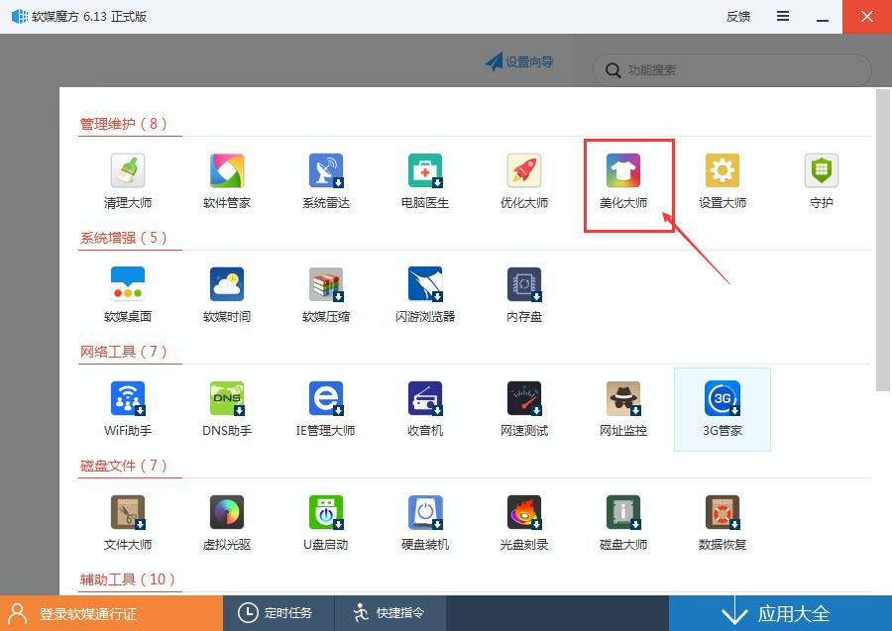Launch 软件管家 software manager
This screenshot has width=892, height=631.
[x=226, y=180]
